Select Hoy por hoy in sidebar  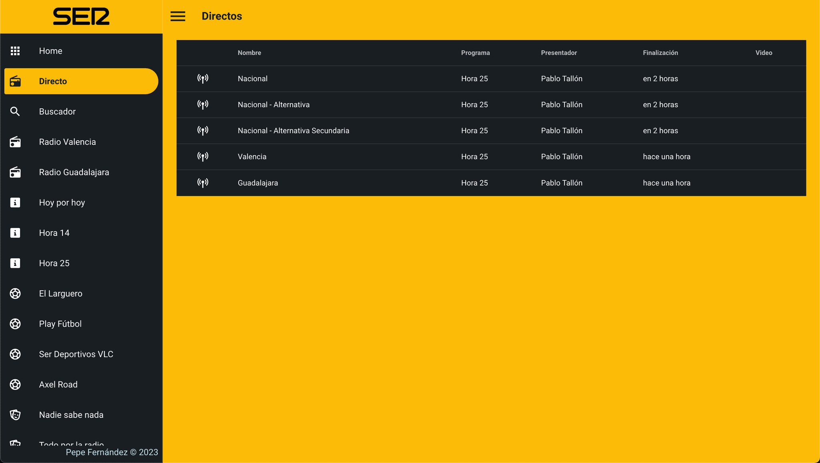[62, 203]
